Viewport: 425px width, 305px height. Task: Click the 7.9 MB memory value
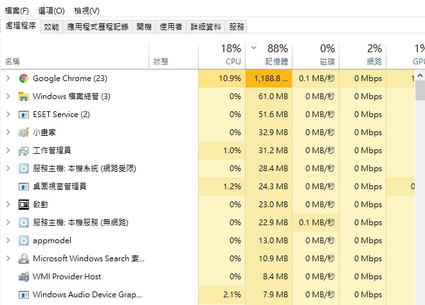275,295
